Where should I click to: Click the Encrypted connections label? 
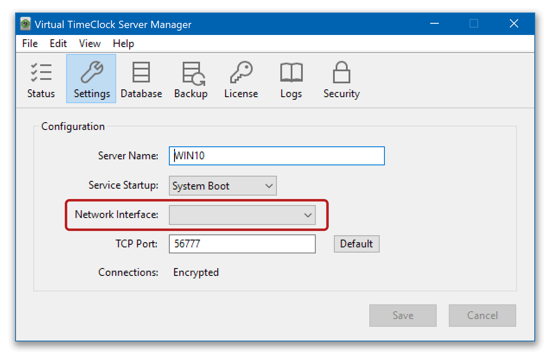tap(196, 272)
